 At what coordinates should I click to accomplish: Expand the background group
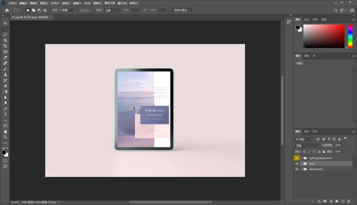(x=302, y=169)
